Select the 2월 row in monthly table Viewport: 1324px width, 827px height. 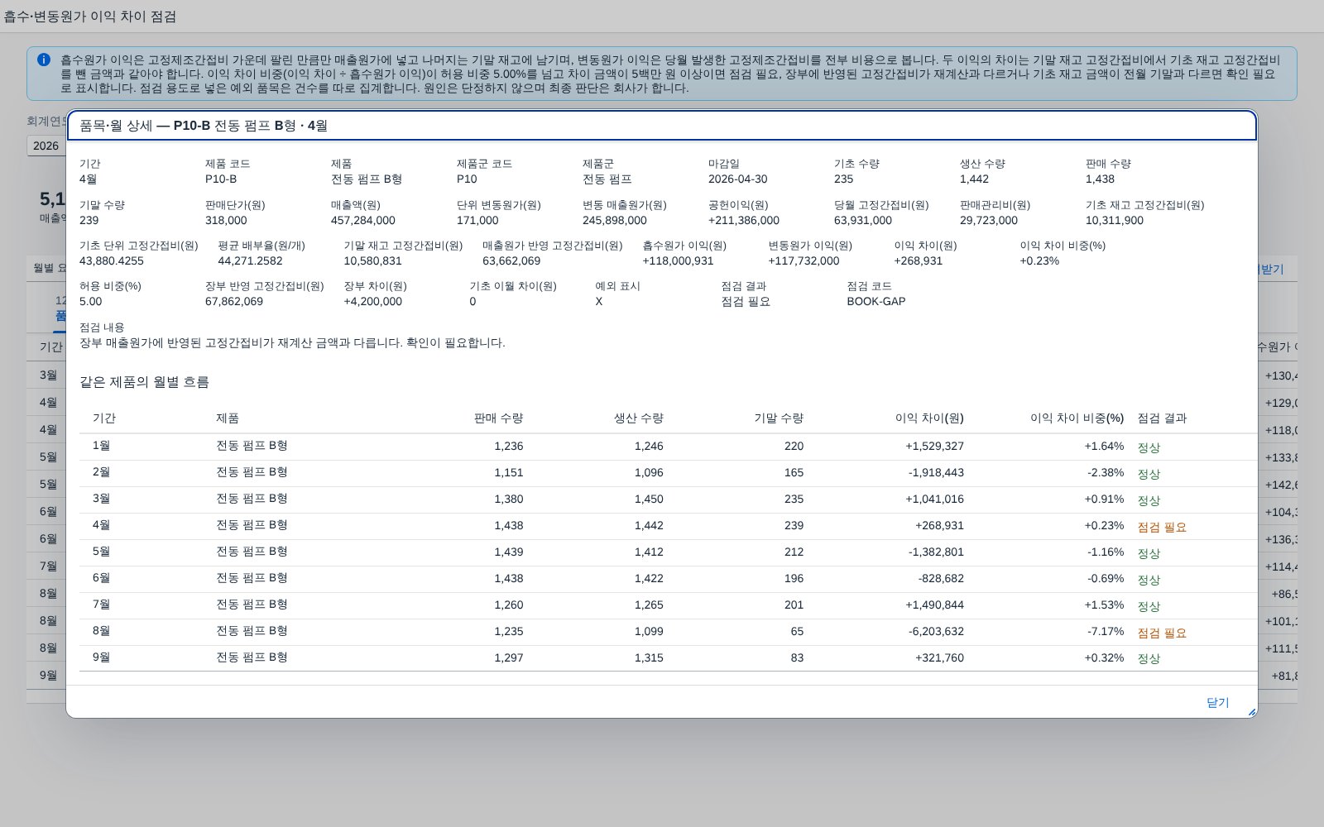[668, 472]
